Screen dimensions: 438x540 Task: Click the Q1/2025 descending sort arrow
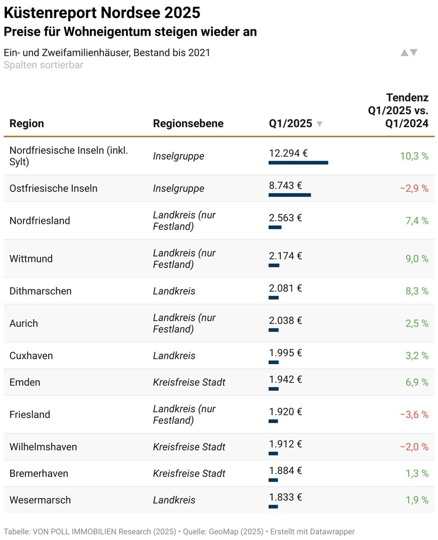pos(319,124)
